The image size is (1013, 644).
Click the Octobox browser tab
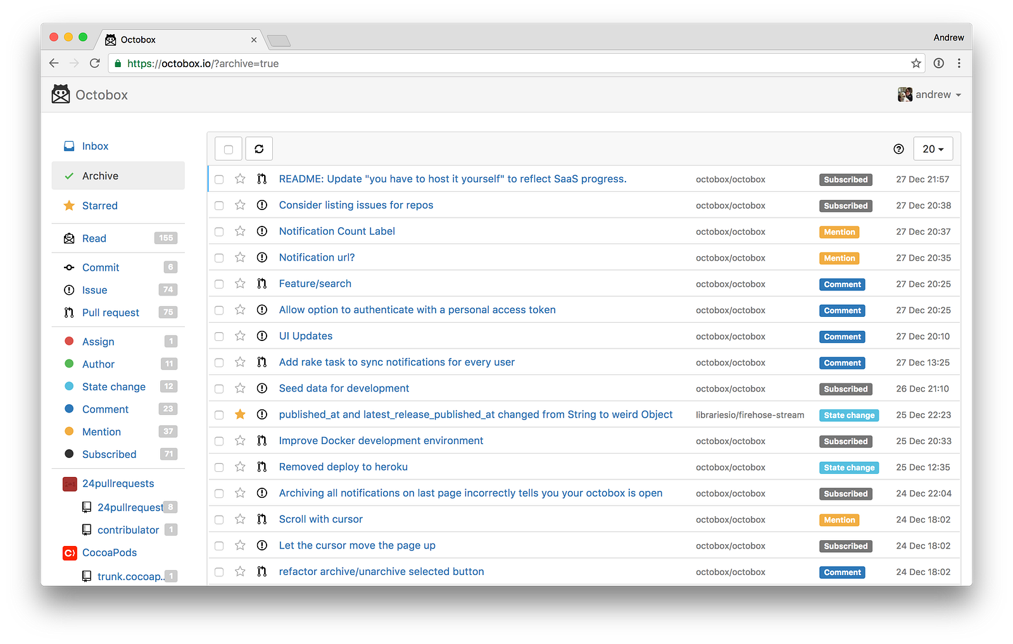(x=180, y=39)
